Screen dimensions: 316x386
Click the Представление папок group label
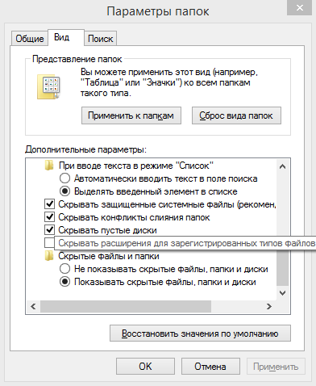[x=77, y=59]
